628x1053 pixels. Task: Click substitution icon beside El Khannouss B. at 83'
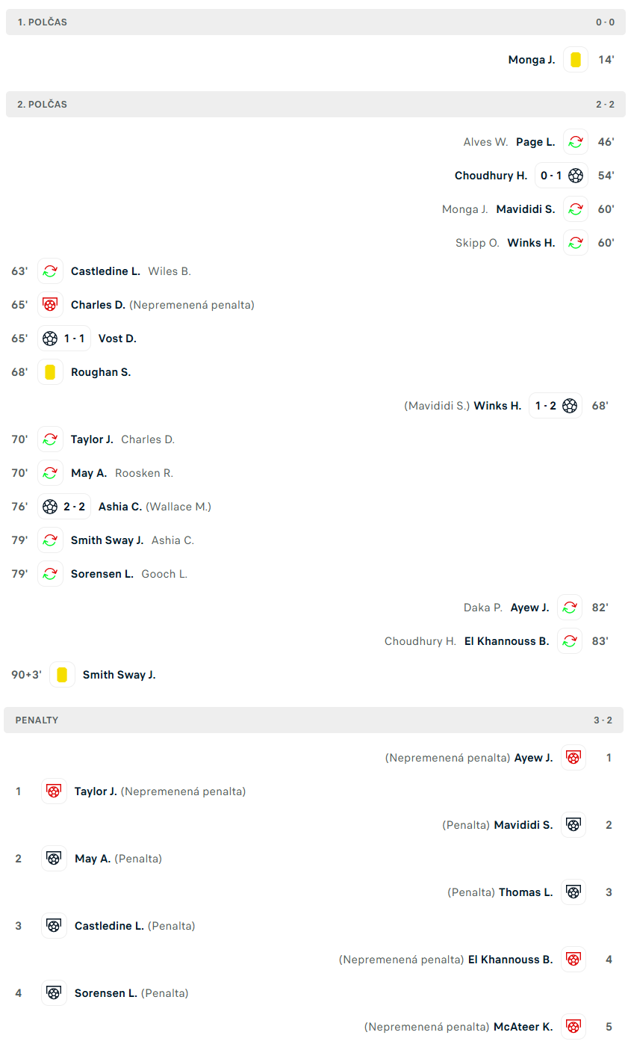click(570, 641)
